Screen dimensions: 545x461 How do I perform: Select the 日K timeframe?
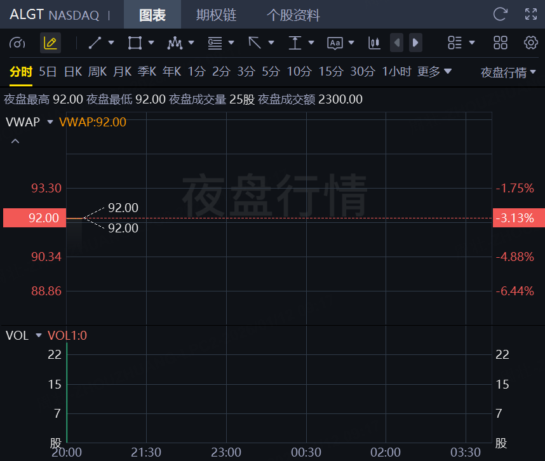72,72
